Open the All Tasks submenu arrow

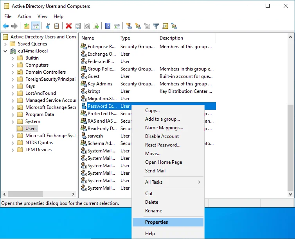coord(199,182)
